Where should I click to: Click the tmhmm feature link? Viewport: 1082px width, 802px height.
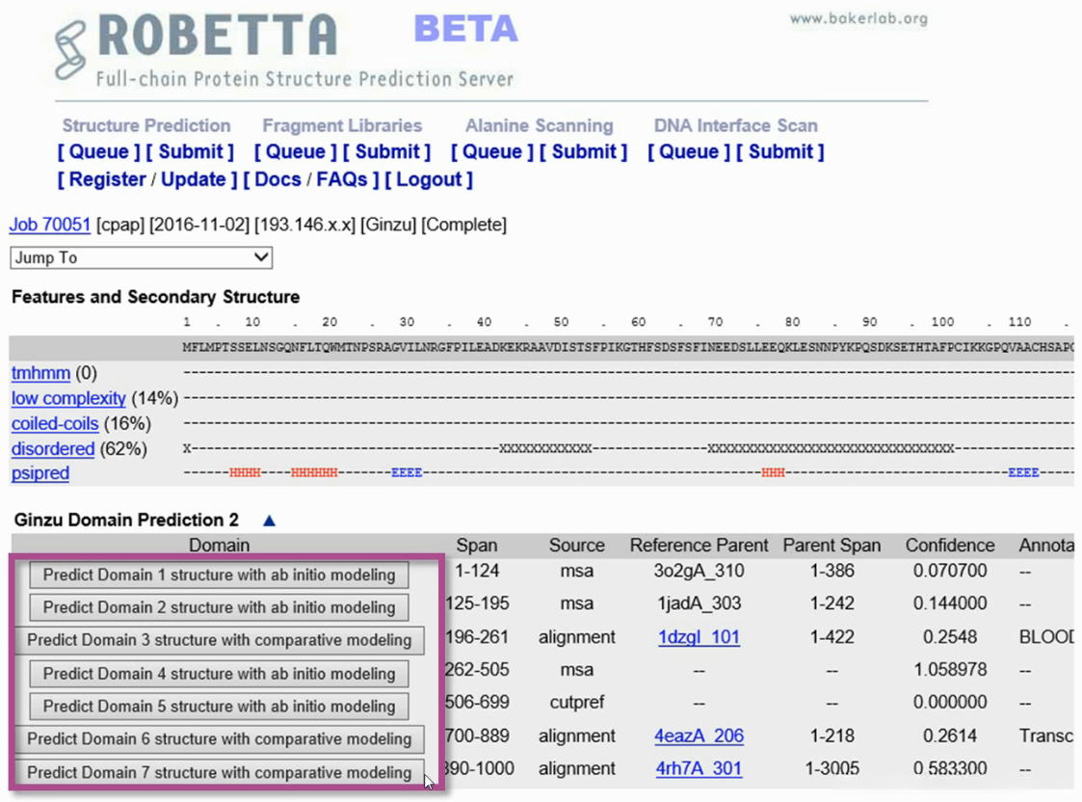coord(40,373)
